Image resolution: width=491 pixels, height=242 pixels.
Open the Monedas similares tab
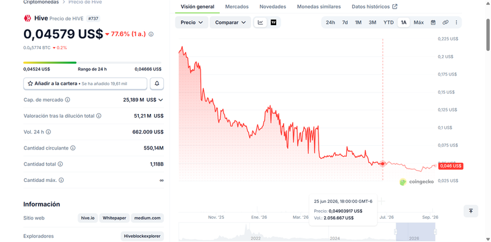(319, 7)
